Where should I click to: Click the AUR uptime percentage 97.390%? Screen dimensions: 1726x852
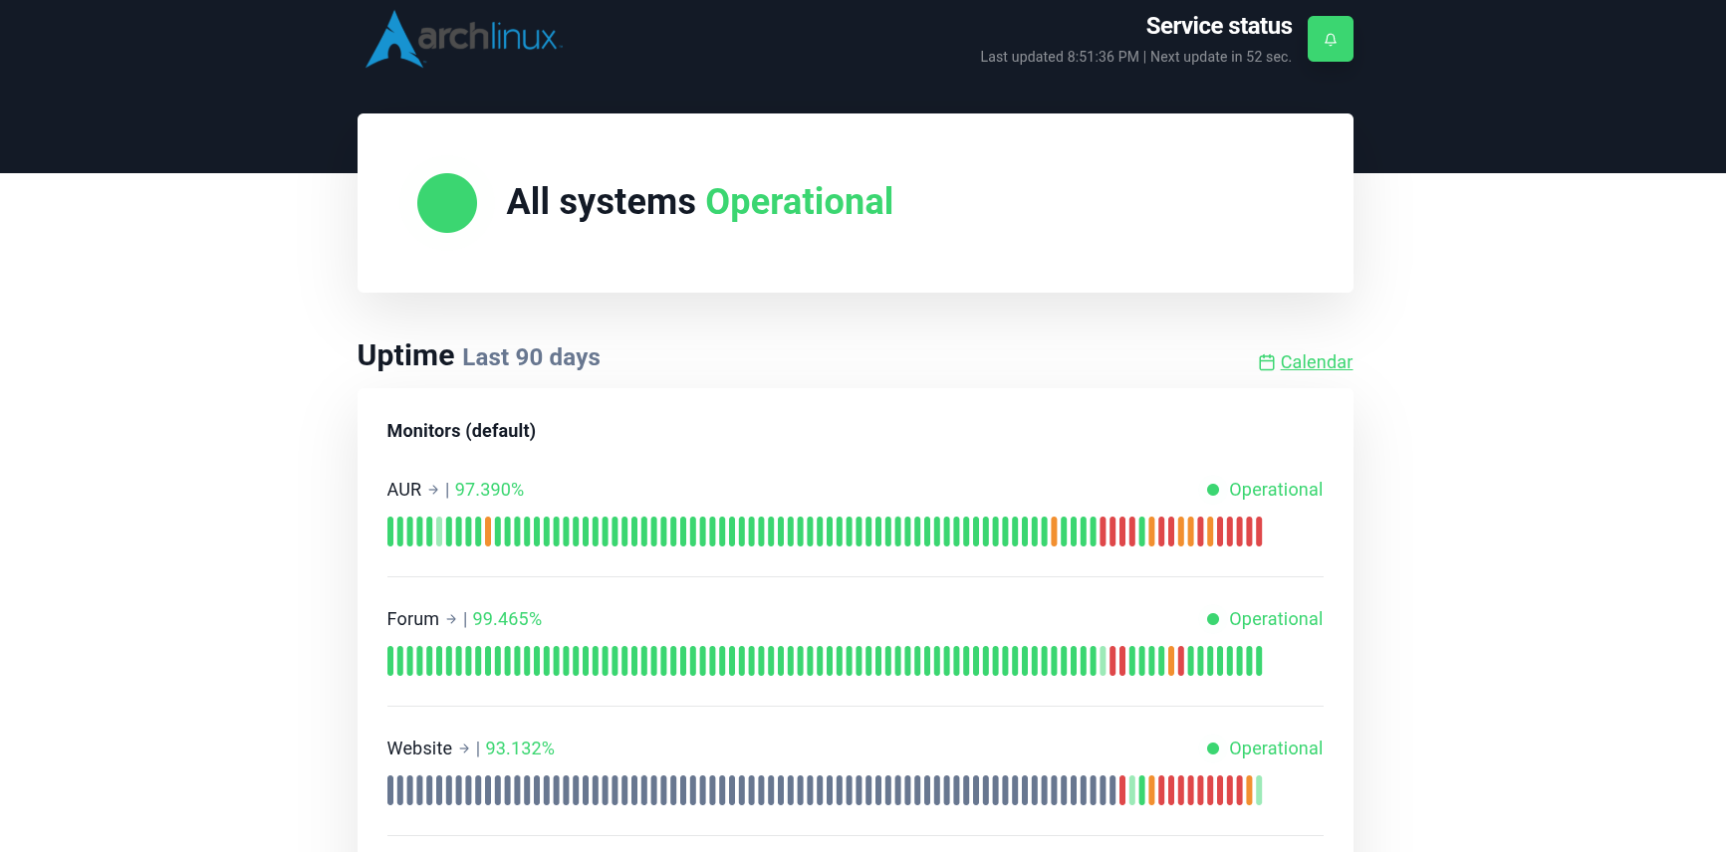[x=489, y=490]
